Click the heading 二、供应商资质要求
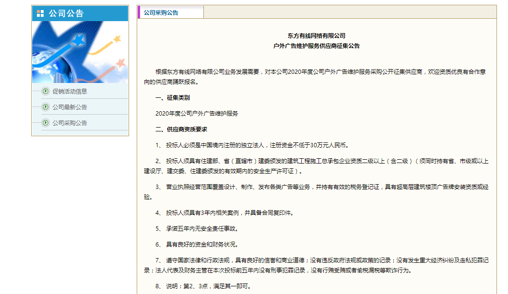Image resolution: width=508 pixels, height=294 pixels. coord(181,129)
